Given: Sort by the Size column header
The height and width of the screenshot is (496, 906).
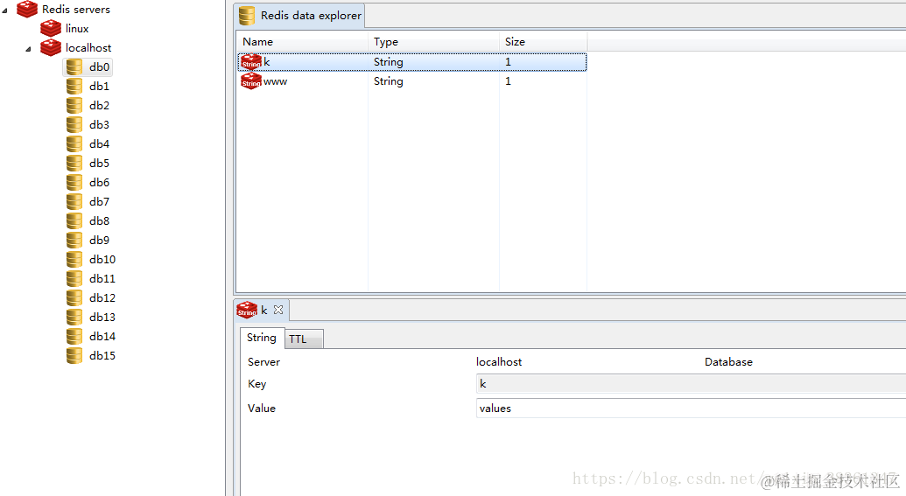Looking at the screenshot, I should (x=543, y=42).
